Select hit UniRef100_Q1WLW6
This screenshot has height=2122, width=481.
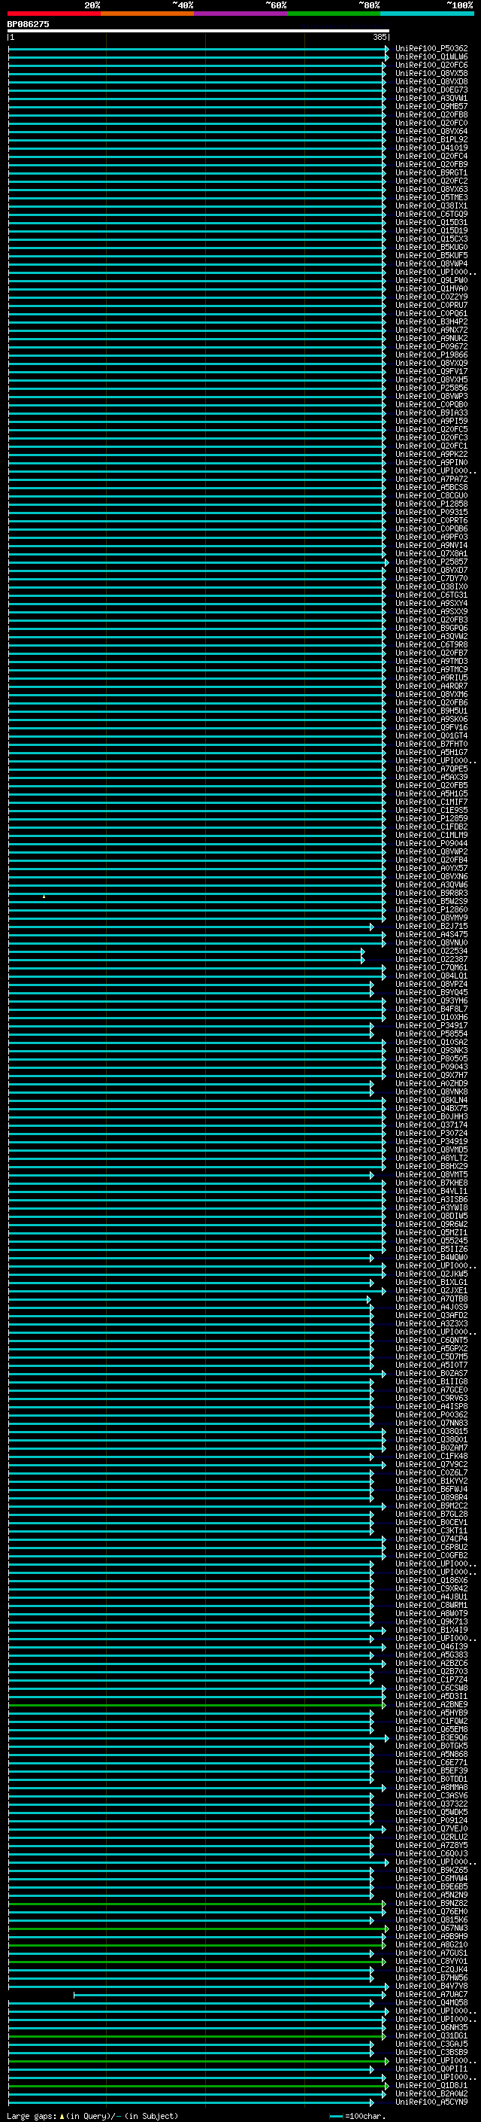click(431, 57)
